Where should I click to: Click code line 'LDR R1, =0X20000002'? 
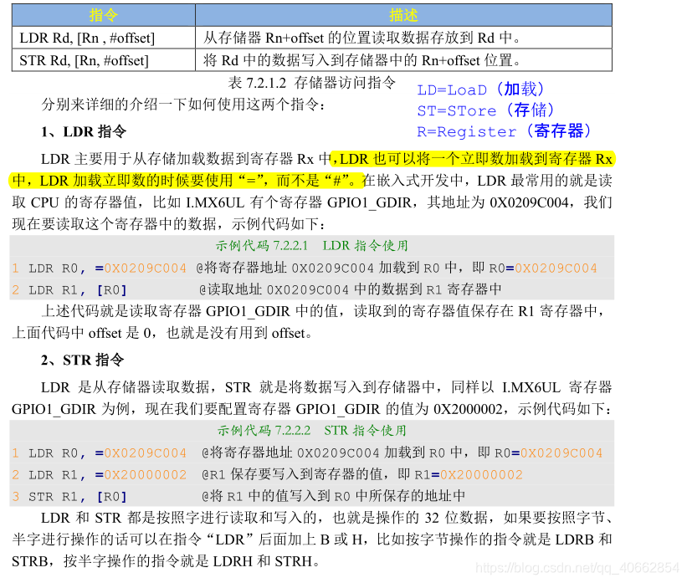pyautogui.click(x=107, y=475)
